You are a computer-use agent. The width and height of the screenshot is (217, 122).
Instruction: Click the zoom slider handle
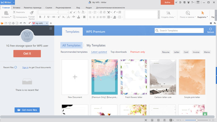click(197, 120)
